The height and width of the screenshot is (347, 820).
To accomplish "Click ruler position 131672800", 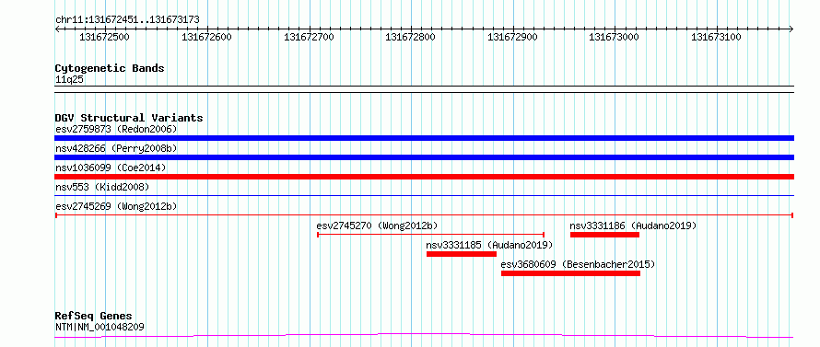I will click(411, 37).
